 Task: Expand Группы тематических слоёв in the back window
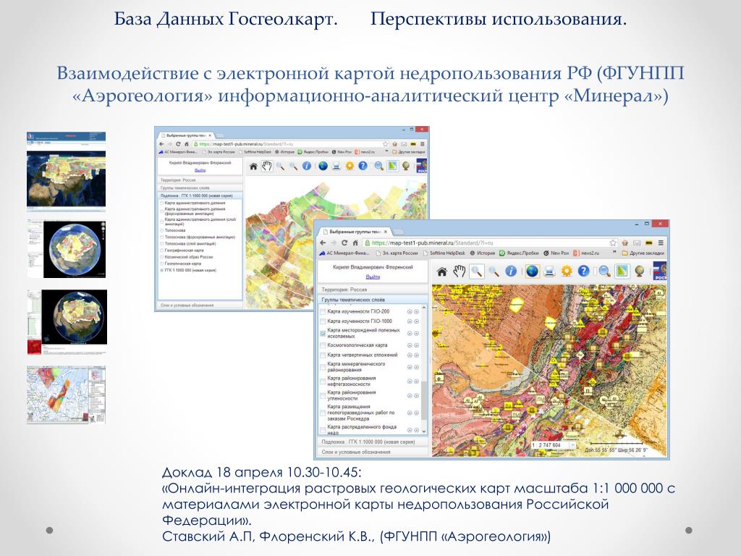200,188
